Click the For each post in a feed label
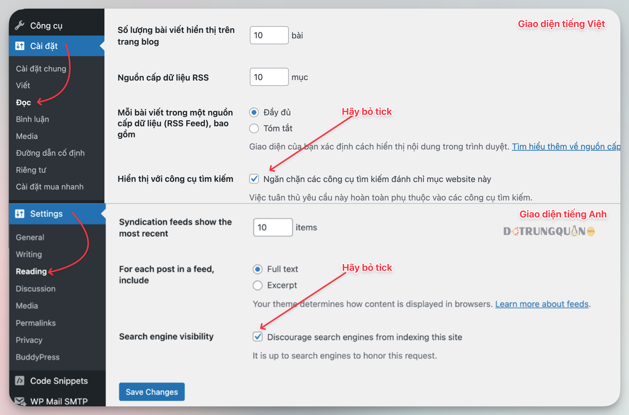The image size is (629, 415). point(167,275)
